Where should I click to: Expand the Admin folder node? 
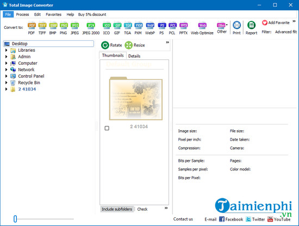(x=7, y=57)
